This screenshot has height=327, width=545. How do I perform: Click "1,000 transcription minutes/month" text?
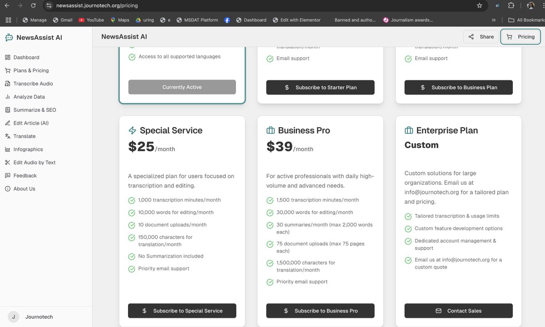click(179, 200)
